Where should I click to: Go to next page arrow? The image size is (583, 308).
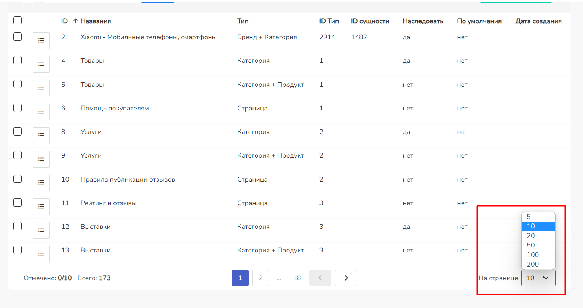point(346,278)
